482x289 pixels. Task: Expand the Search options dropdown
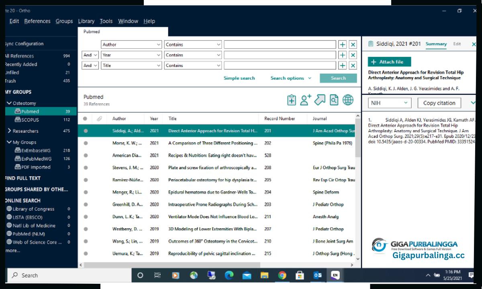click(x=291, y=78)
